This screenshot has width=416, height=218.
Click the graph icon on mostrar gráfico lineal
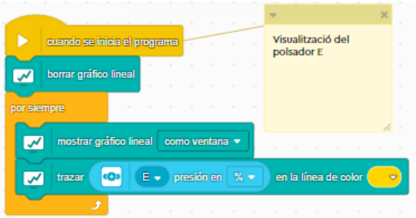34,142
